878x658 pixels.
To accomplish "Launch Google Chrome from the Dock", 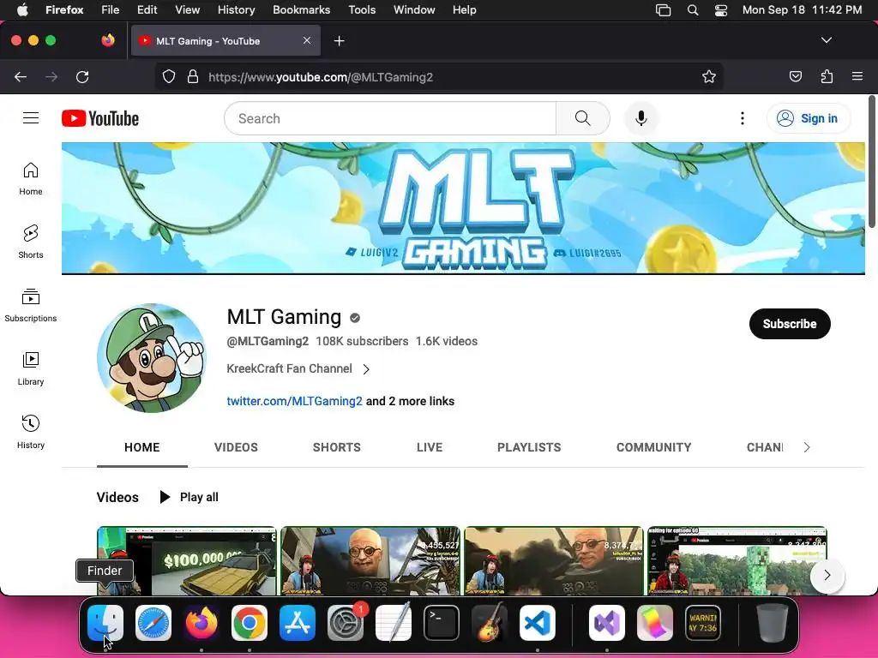I will pyautogui.click(x=250, y=623).
